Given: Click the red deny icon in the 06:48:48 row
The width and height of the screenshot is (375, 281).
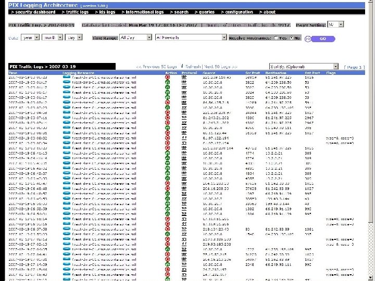Looking at the screenshot, I should (x=167, y=188).
